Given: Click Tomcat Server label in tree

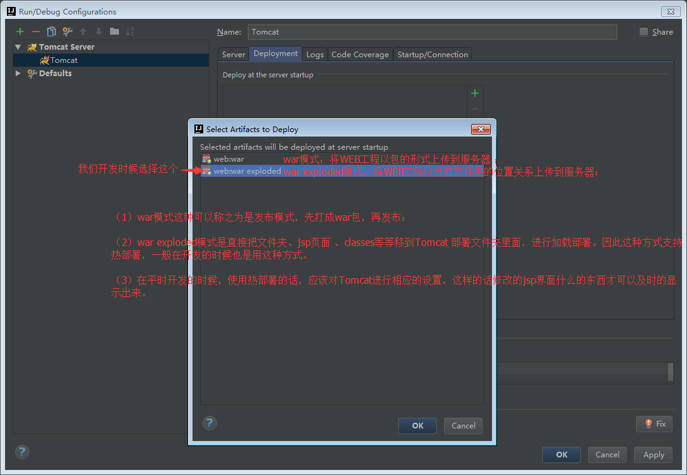Looking at the screenshot, I should pyautogui.click(x=67, y=47).
